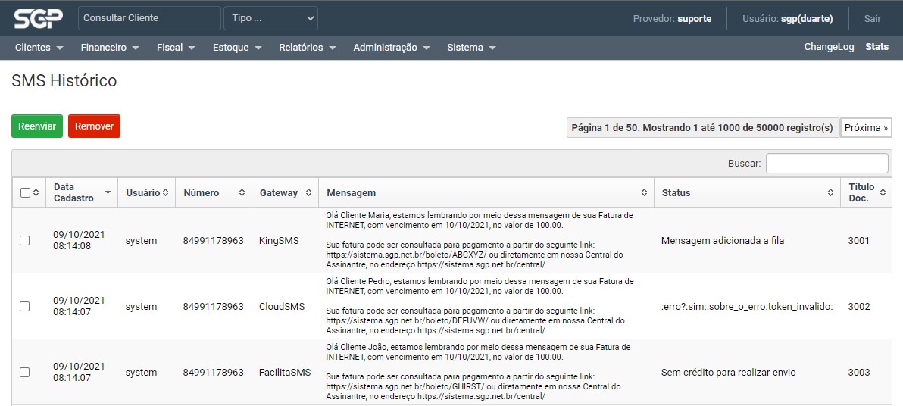The height and width of the screenshot is (406, 903).
Task: Sort by Data Cadastro column arrow
Action: 108,193
